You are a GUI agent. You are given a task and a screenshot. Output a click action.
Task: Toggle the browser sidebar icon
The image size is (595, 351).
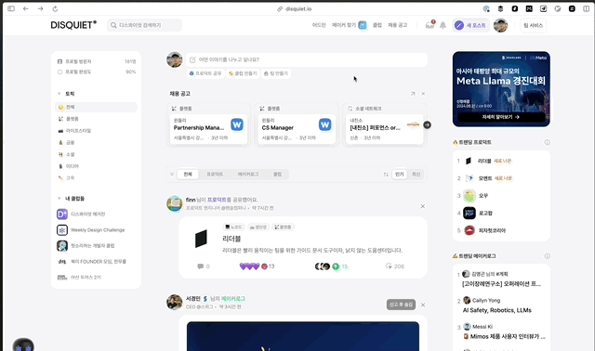(11, 8)
